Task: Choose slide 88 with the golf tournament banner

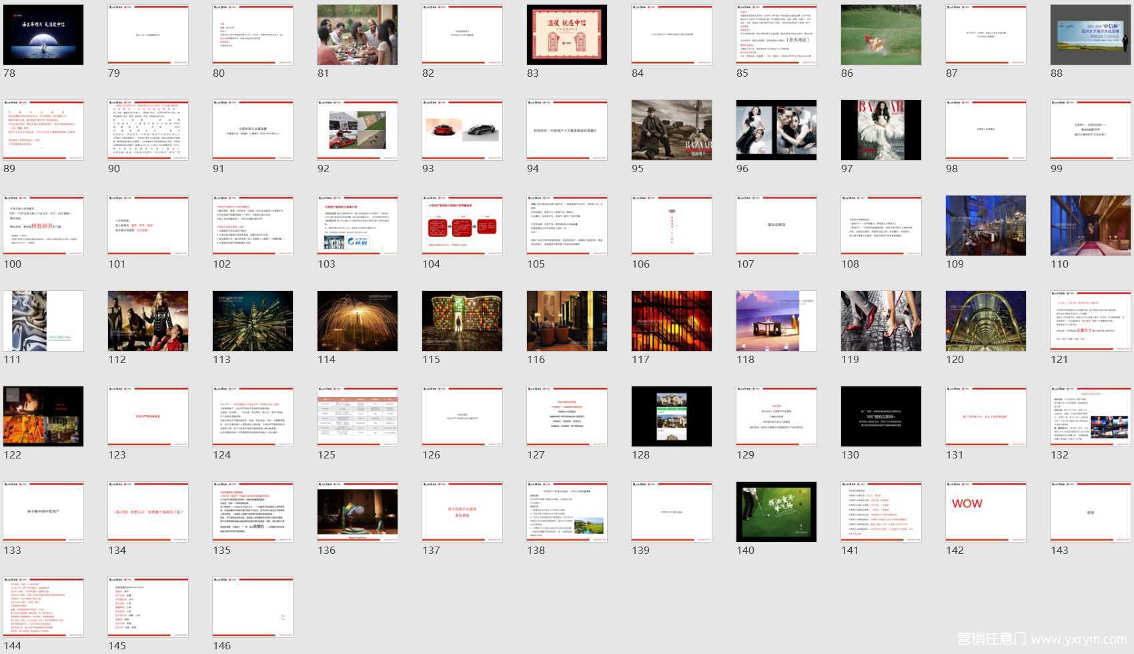Action: pyautogui.click(x=1090, y=35)
